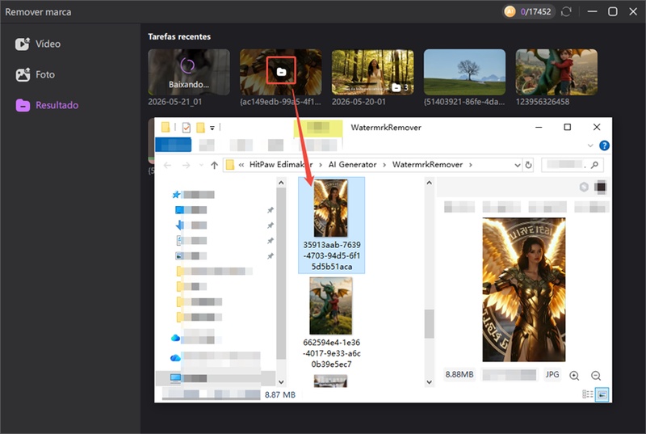Click the preview image of golden angel

coord(523,290)
